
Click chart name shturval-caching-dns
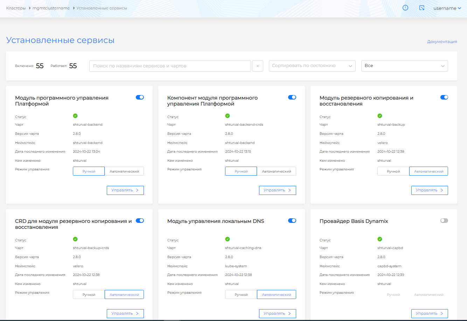[x=243, y=248]
